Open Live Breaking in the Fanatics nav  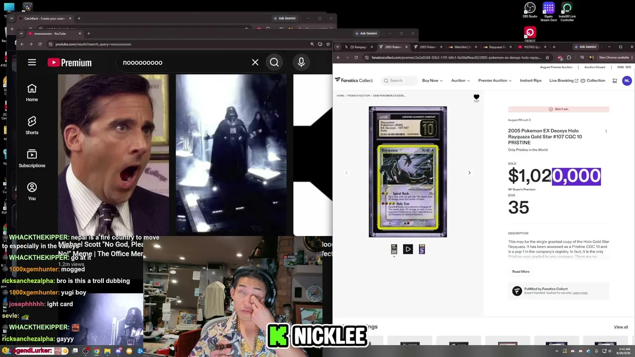[564, 80]
